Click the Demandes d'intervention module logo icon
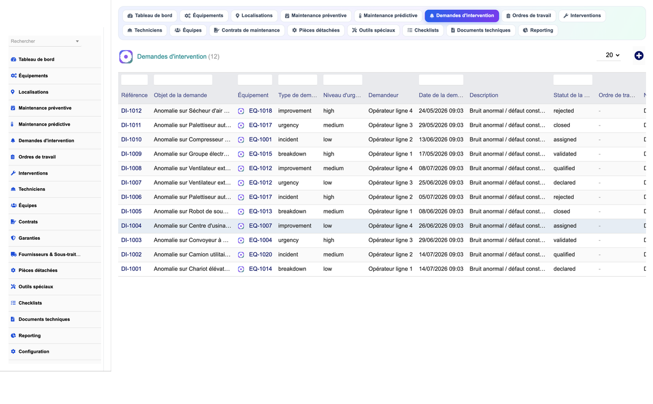The height and width of the screenshot is (404, 653). (126, 57)
